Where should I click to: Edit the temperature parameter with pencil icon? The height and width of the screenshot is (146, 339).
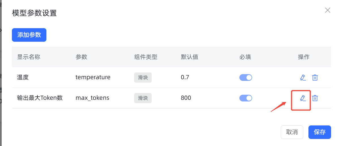click(303, 78)
